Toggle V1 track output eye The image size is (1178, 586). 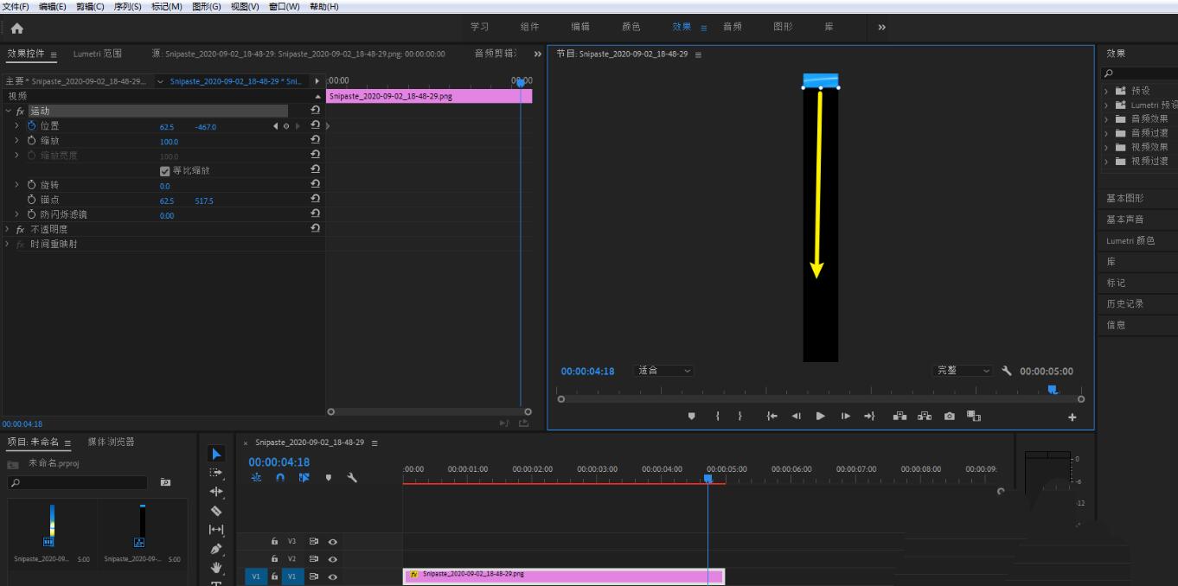(x=332, y=576)
